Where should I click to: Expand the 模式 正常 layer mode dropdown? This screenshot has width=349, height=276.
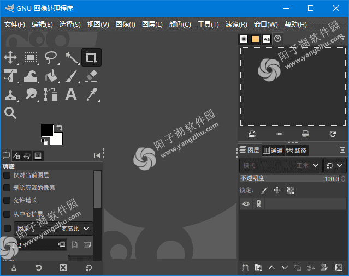tap(281, 165)
